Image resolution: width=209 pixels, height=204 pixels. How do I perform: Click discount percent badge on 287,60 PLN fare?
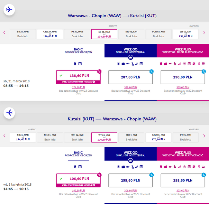click(151, 71)
